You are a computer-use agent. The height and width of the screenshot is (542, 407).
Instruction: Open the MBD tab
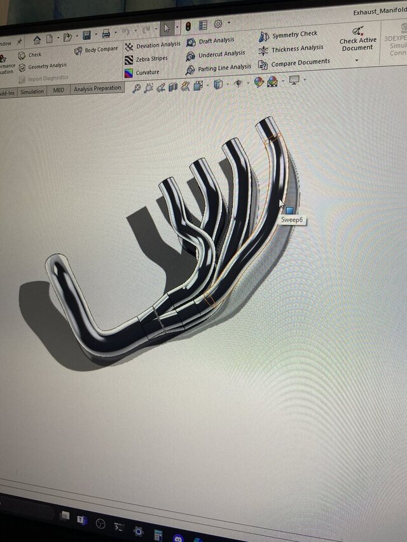point(59,90)
